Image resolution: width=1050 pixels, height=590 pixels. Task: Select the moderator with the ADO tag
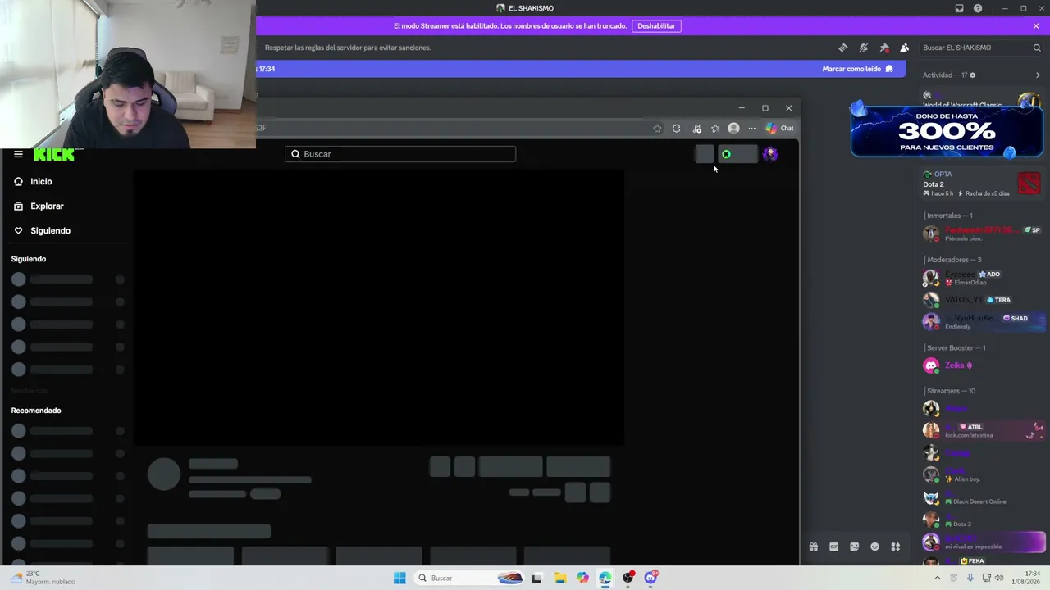[981, 278]
